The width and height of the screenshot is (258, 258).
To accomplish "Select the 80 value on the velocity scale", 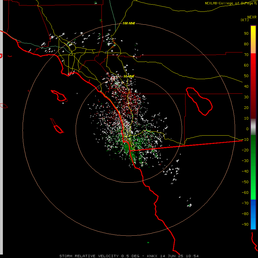I will [246, 44].
